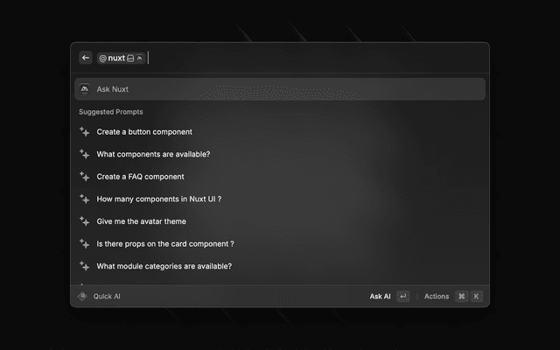Select the @nuxt tag chip
The height and width of the screenshot is (350, 560).
click(121, 59)
